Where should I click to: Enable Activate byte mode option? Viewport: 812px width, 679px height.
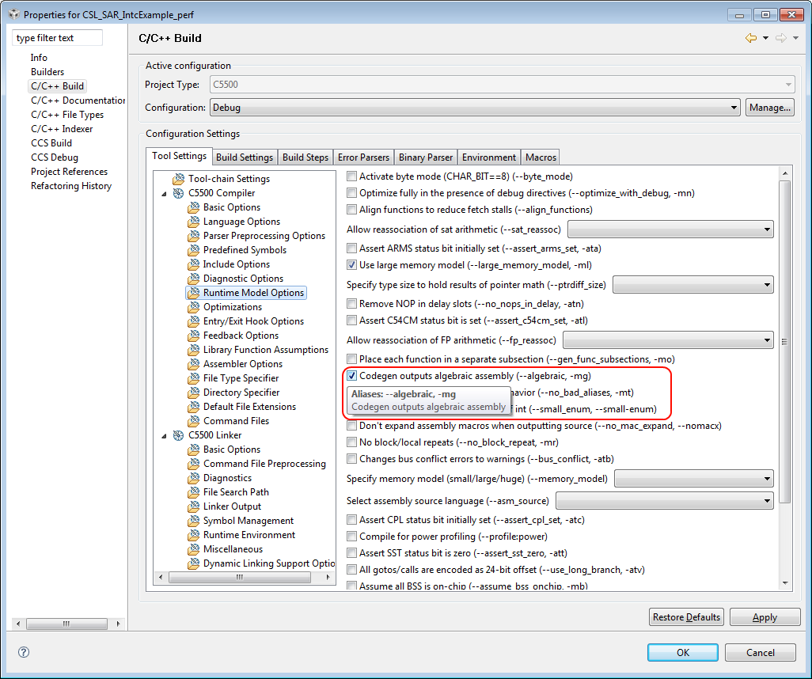coord(351,176)
